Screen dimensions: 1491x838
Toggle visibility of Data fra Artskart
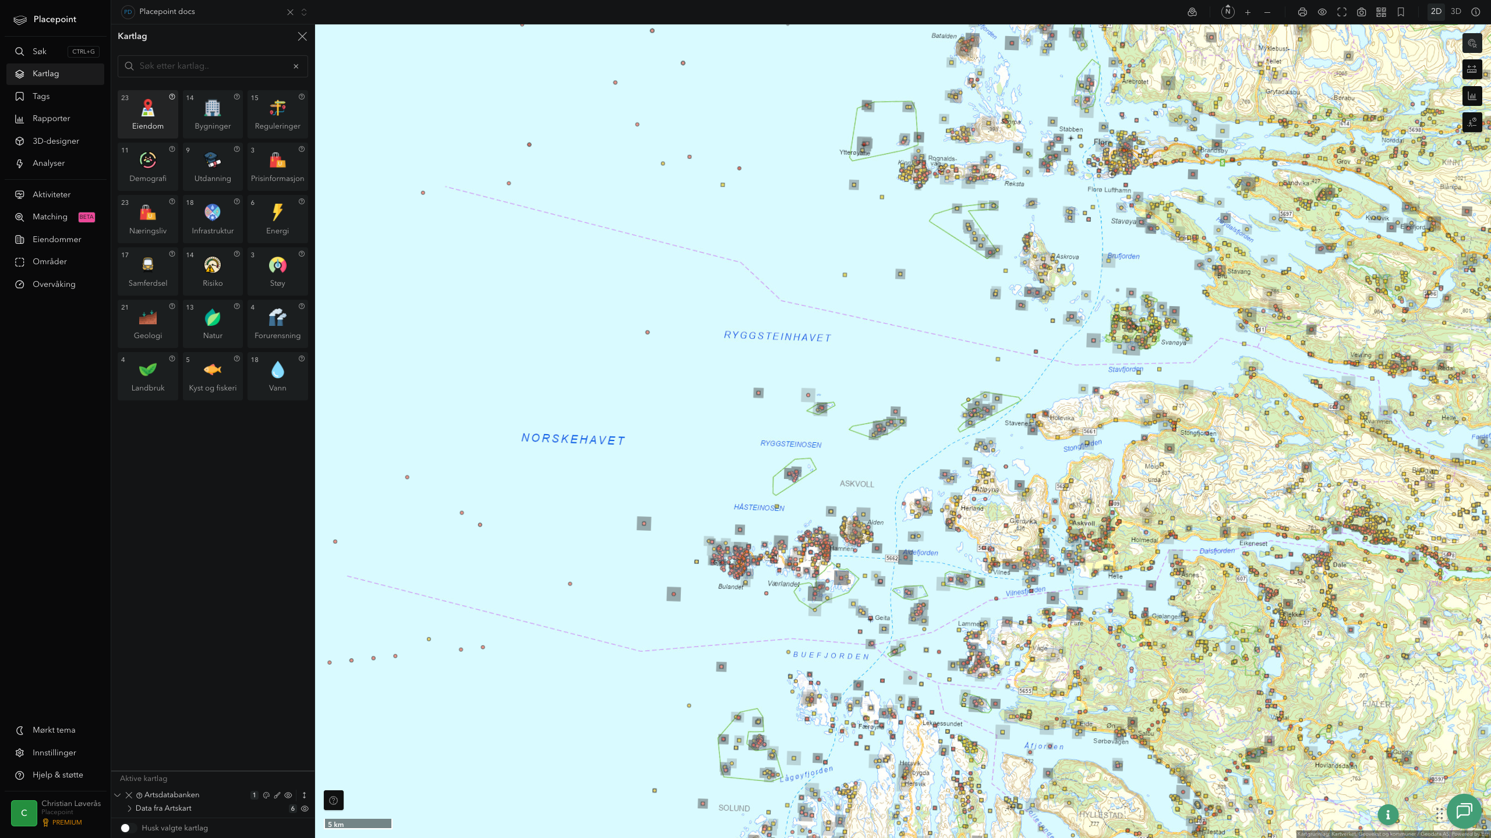coord(305,808)
